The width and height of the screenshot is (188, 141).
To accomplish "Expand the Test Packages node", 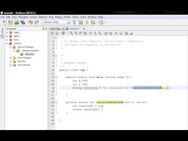I will click(x=11, y=58).
